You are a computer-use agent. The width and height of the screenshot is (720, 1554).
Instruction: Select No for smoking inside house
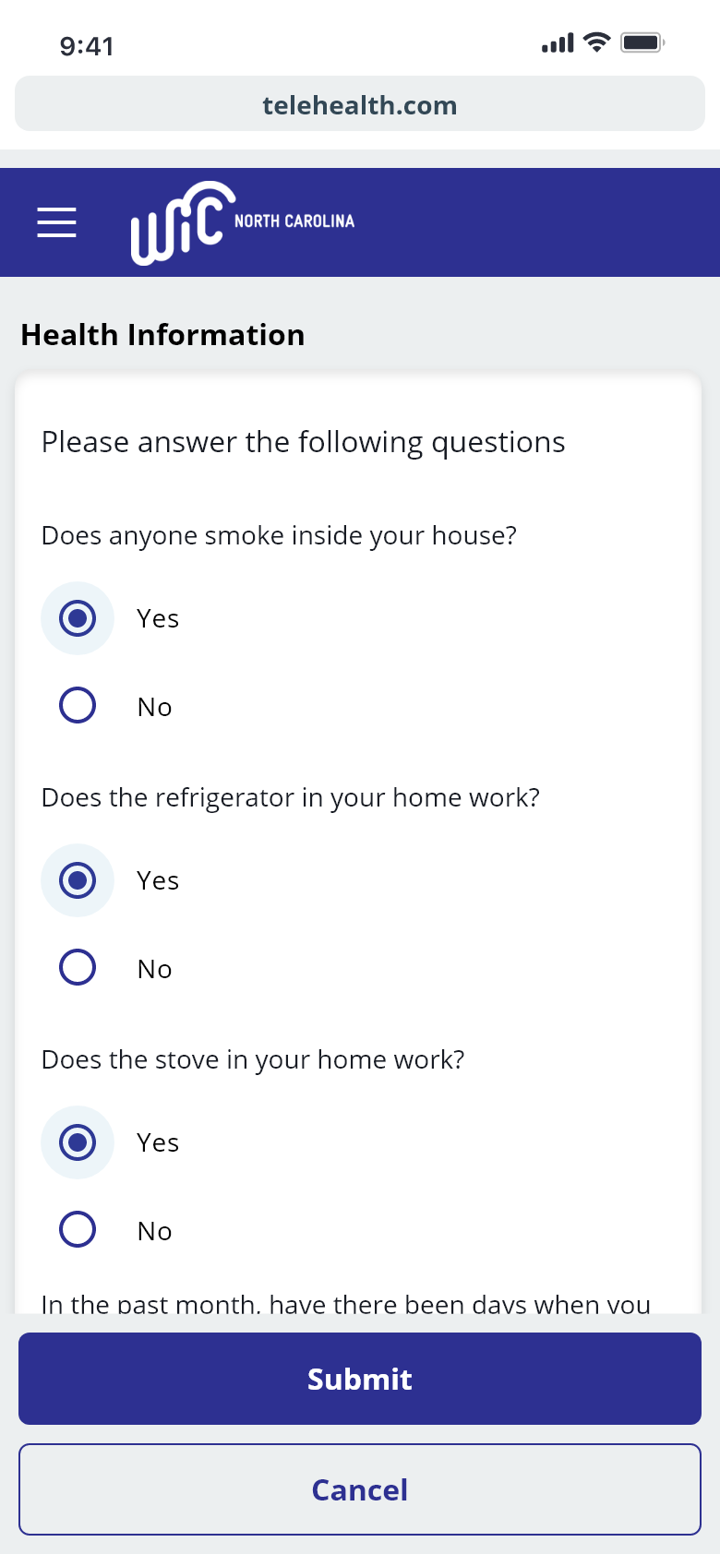point(78,706)
